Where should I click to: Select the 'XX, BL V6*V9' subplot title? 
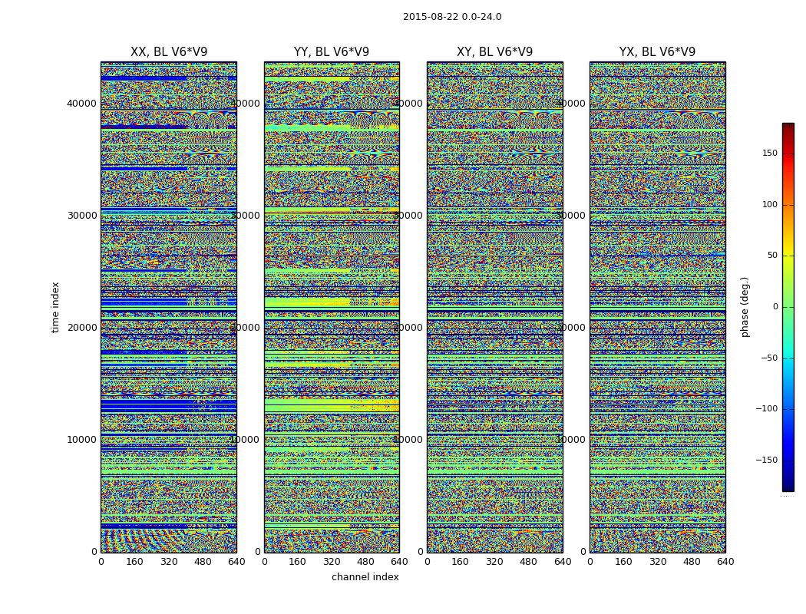[x=169, y=52]
